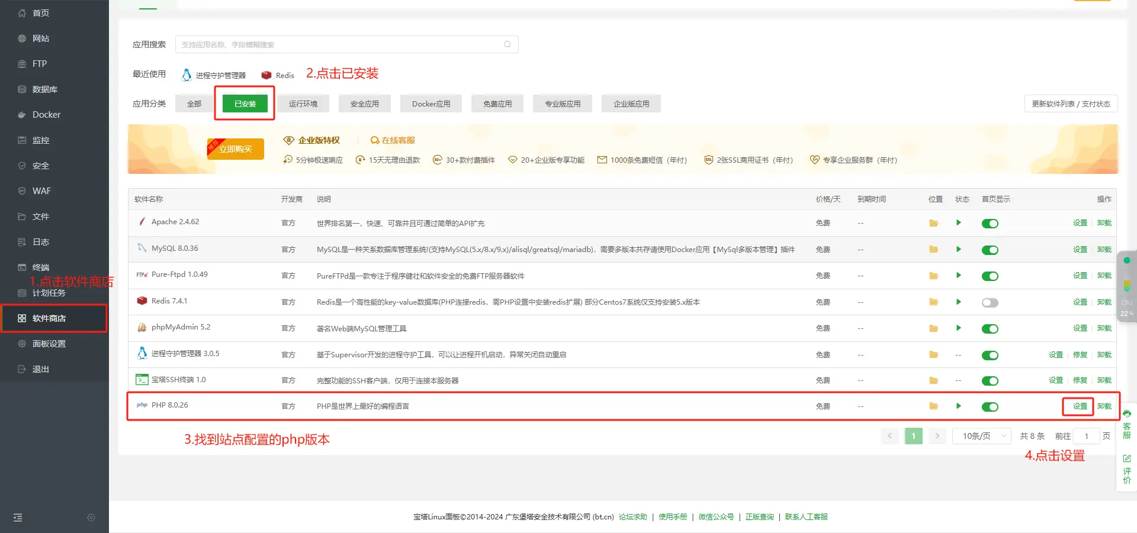
Task: Open the Docker sidebar item
Action: tap(46, 115)
